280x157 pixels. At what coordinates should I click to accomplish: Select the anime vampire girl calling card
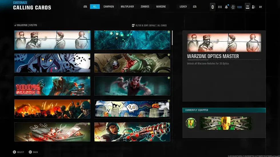52,63
